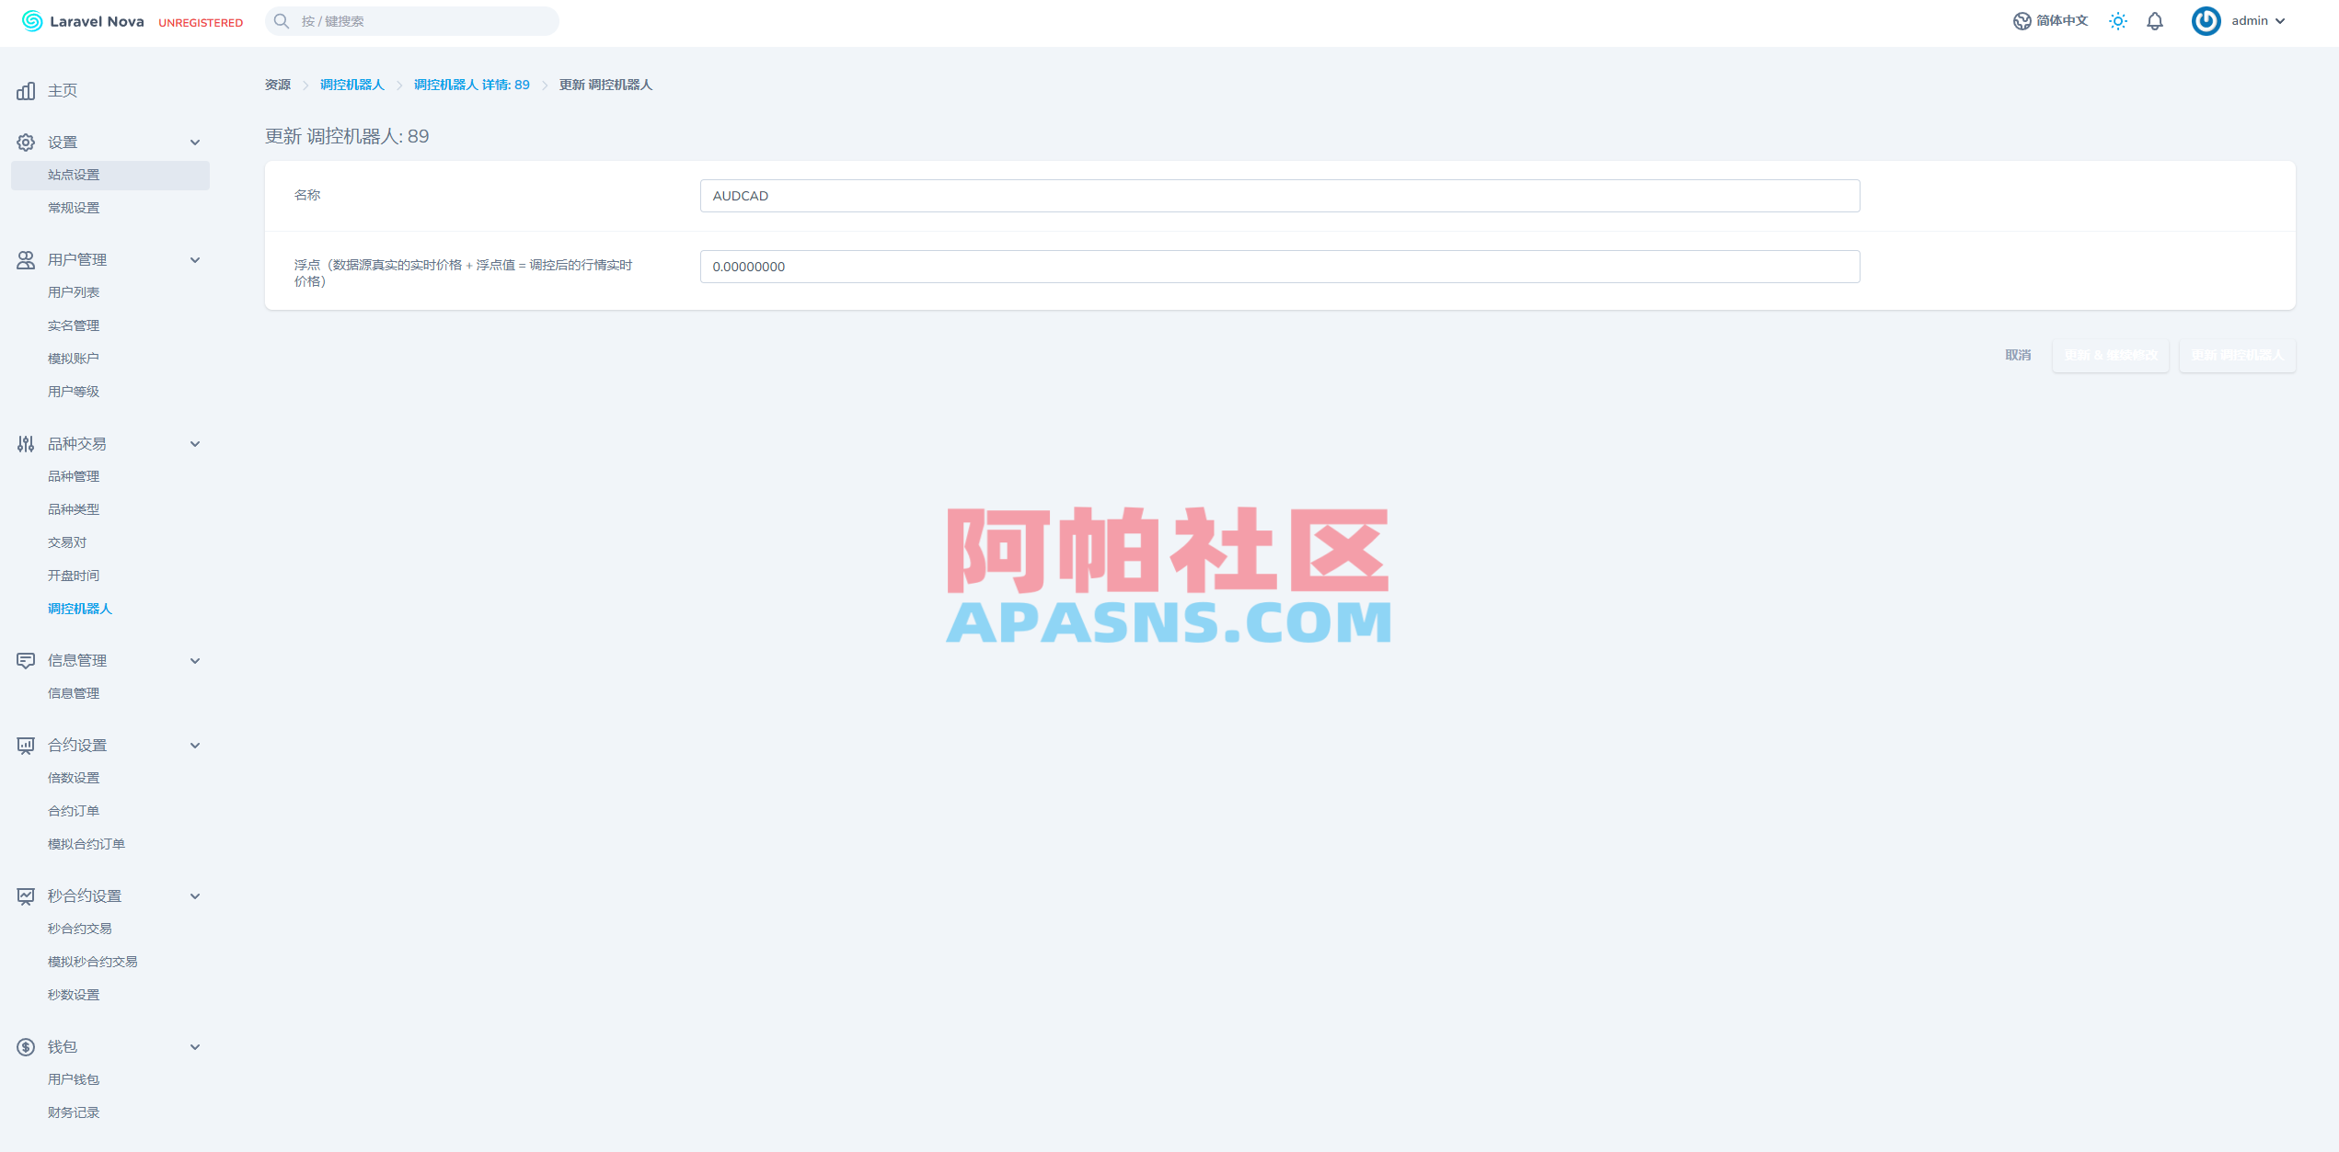Click the 设置 gear icon in sidebar
This screenshot has height=1152, width=2339.
25,141
